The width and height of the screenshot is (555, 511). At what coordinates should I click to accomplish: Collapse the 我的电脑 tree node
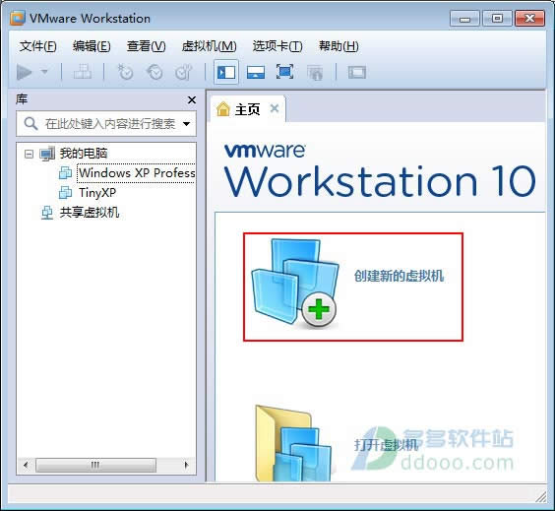pyautogui.click(x=29, y=154)
